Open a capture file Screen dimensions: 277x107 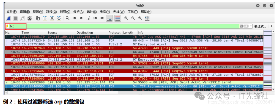pos(38,18)
